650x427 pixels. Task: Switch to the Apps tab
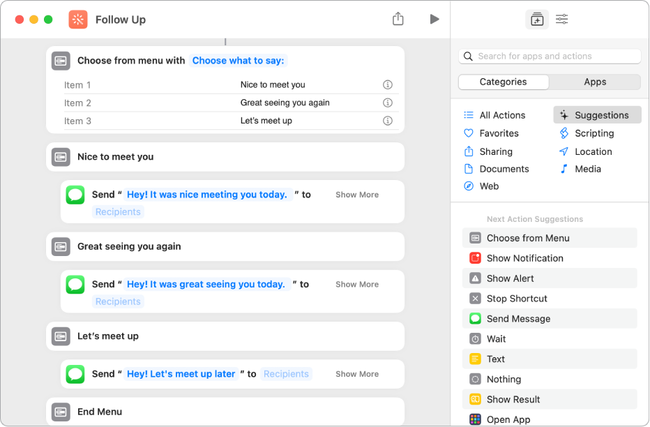pos(594,82)
